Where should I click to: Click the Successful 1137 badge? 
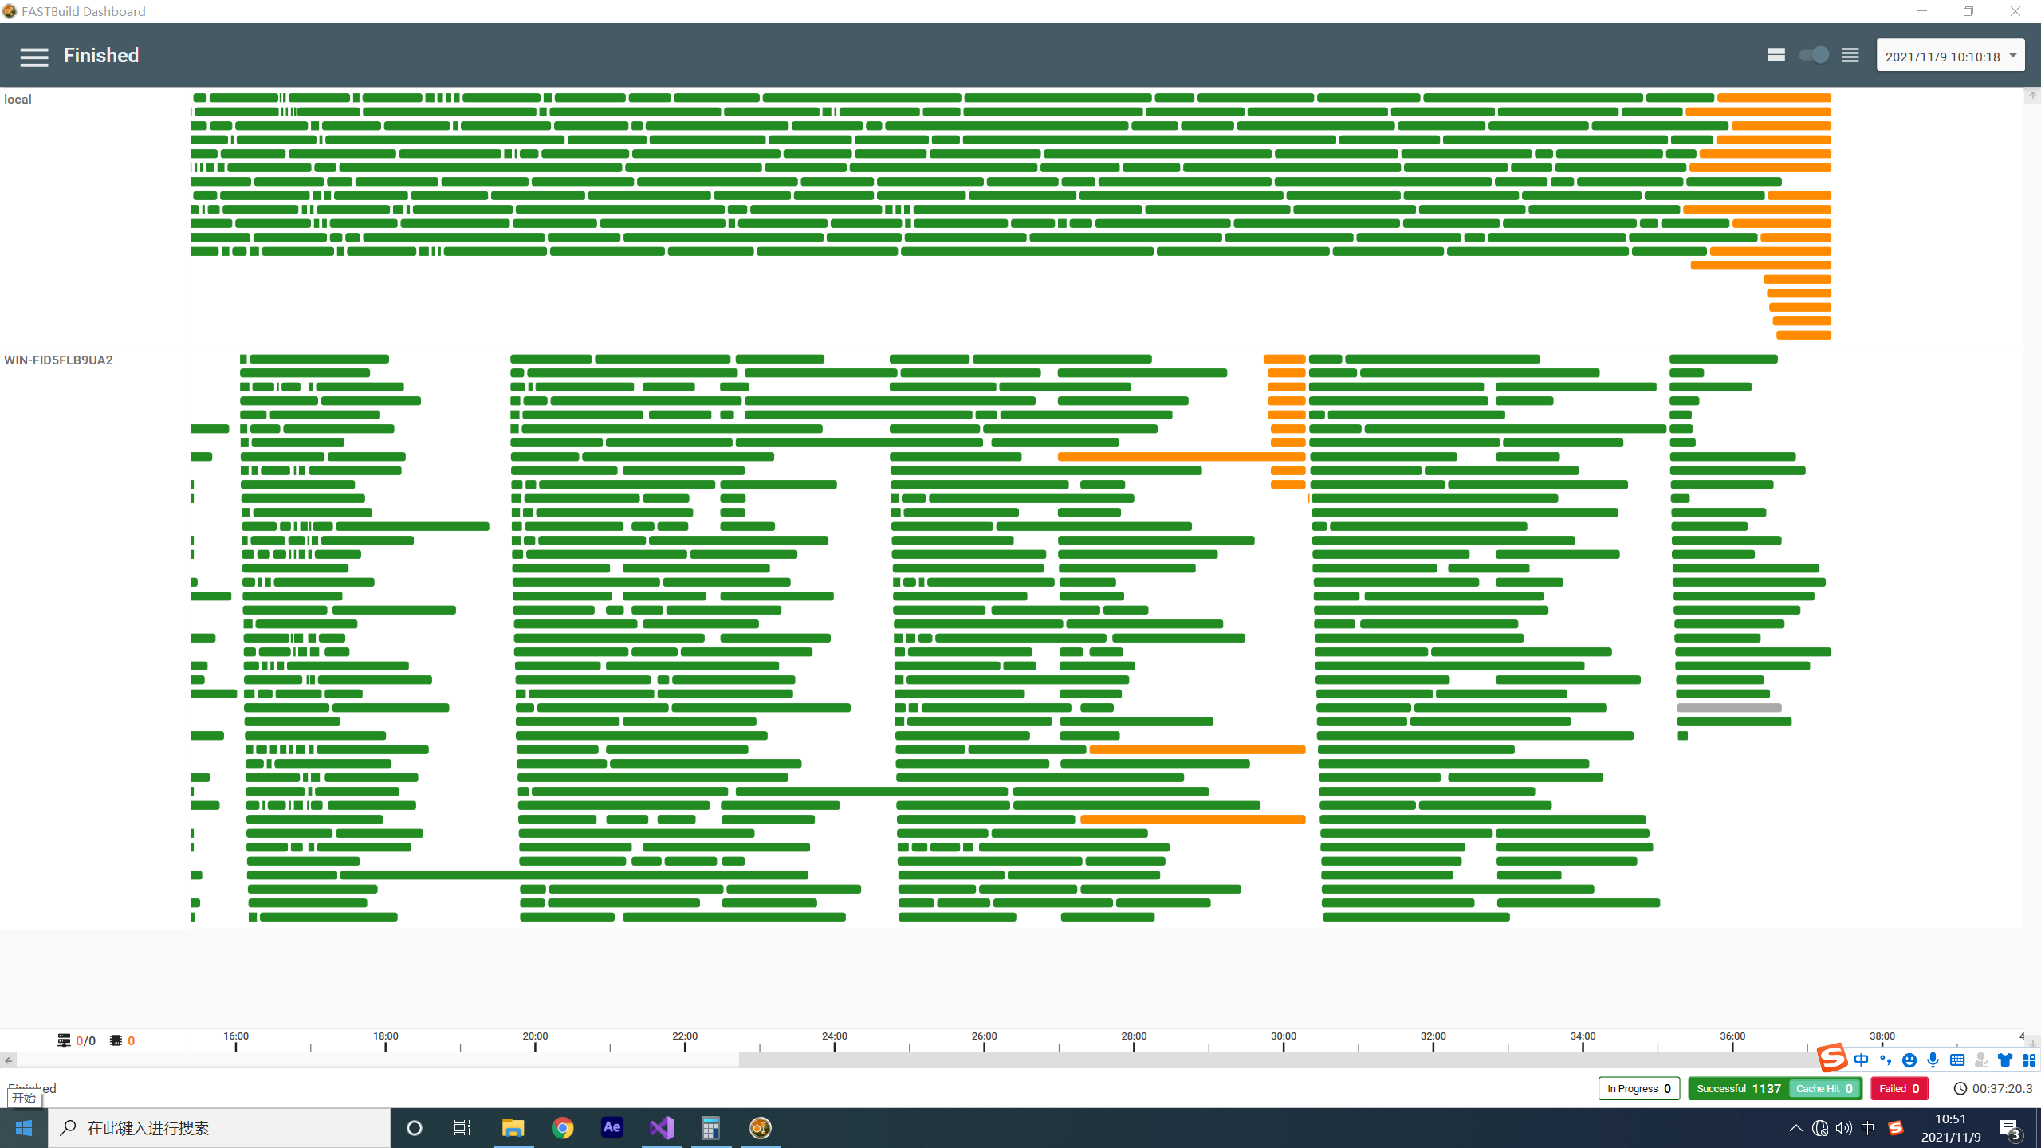(x=1738, y=1089)
